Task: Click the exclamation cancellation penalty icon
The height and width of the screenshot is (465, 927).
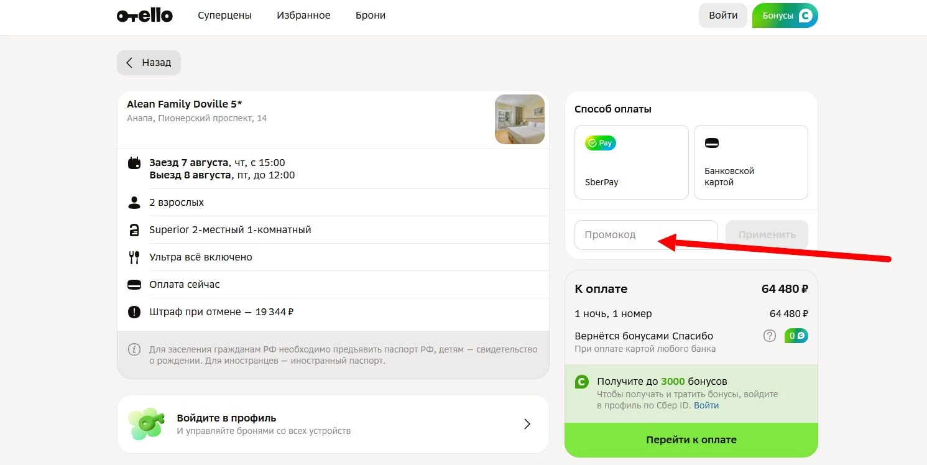Action: (134, 312)
